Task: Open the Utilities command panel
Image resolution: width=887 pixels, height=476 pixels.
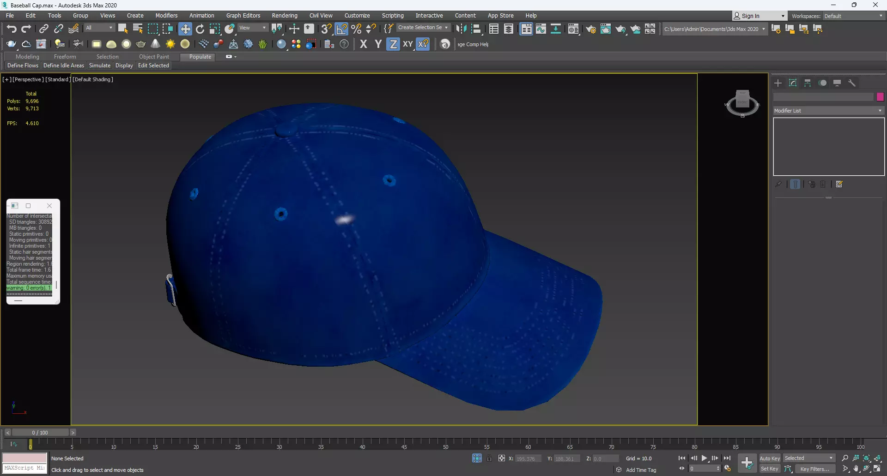Action: tap(852, 83)
